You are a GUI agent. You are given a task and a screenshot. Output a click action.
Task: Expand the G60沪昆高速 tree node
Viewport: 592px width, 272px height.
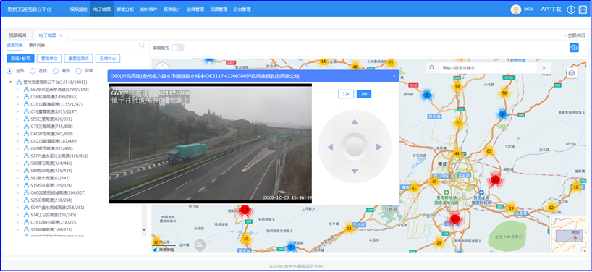point(17,134)
